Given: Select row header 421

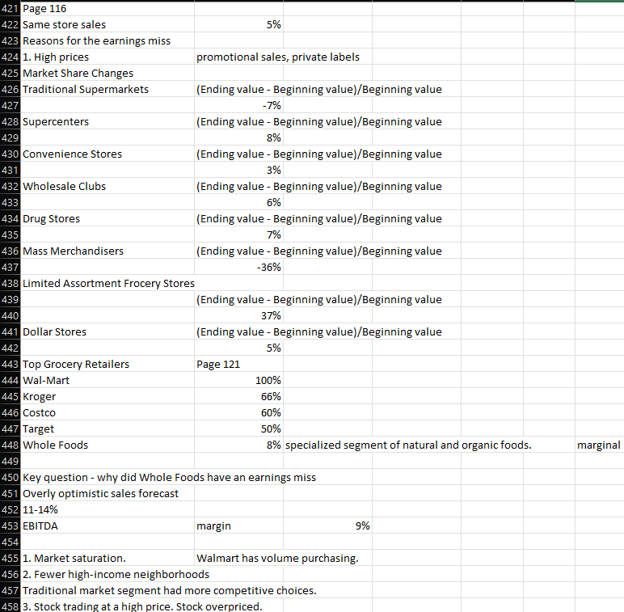Looking at the screenshot, I should (x=10, y=8).
